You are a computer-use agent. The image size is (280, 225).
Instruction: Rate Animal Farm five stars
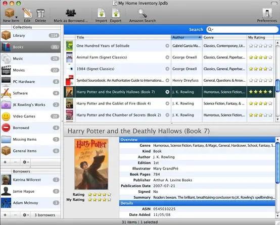(270, 58)
